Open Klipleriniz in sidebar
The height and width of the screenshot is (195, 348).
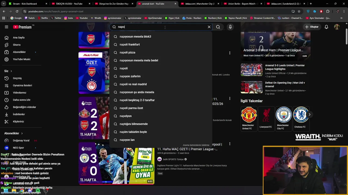click(x=19, y=122)
